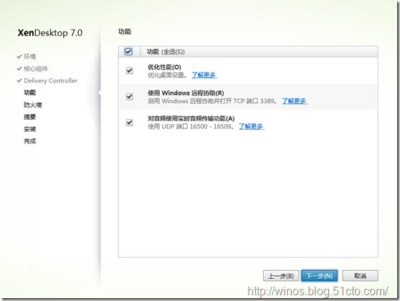Click the 上一步(B) back button
Screen dimensions: 400x301
281,276
